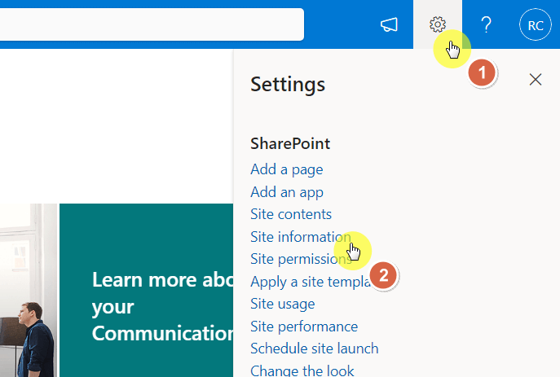Open the Site permissions link
The image size is (560, 377).
tap(301, 259)
